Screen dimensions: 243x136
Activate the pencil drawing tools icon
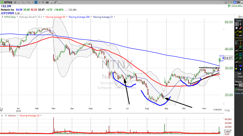tap(55, 2)
